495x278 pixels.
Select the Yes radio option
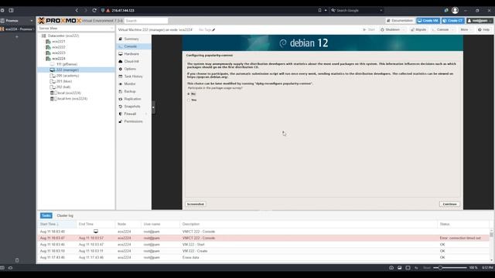click(189, 100)
